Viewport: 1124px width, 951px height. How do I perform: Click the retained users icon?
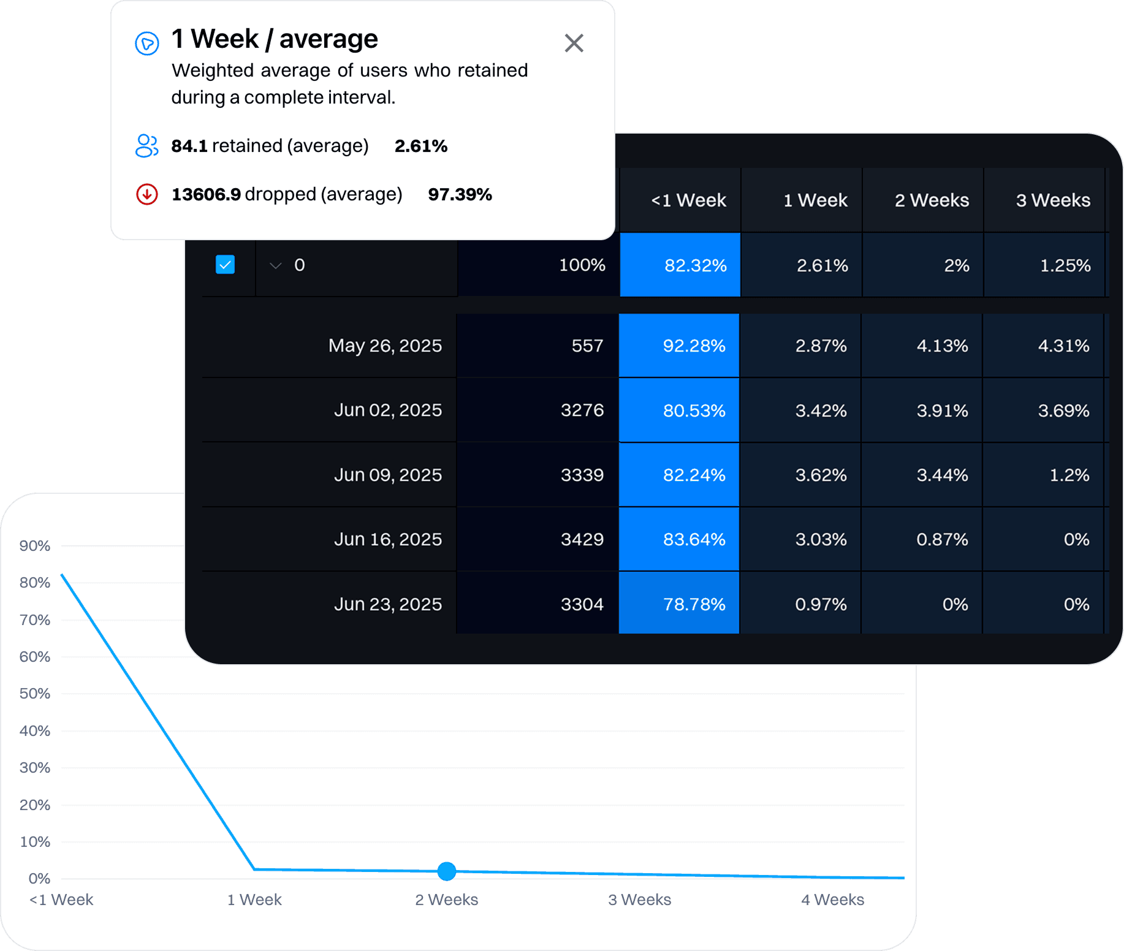tap(146, 146)
